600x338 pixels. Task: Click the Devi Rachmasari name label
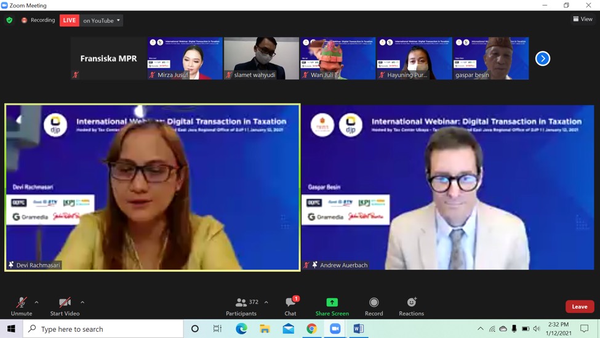38,265
